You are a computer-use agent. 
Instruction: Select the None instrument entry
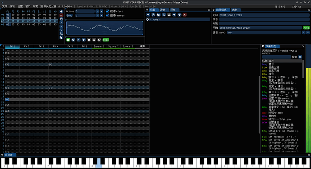178,20
